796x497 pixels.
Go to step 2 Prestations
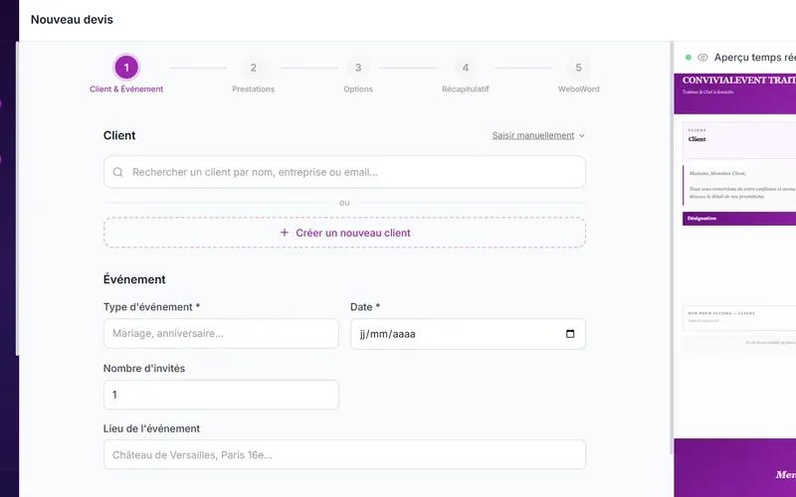(254, 75)
